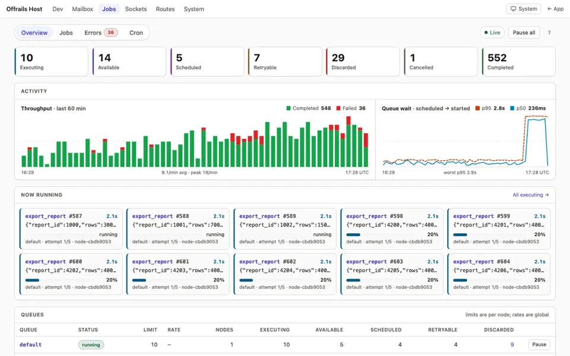Open the default queue link

point(30,344)
